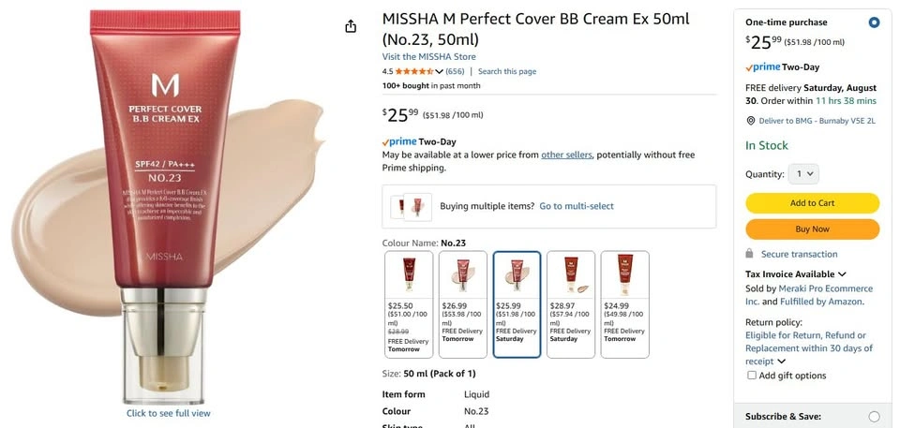900x428 pixels.
Task: Choose the $25.50 colour swatch option
Action: pos(409,303)
